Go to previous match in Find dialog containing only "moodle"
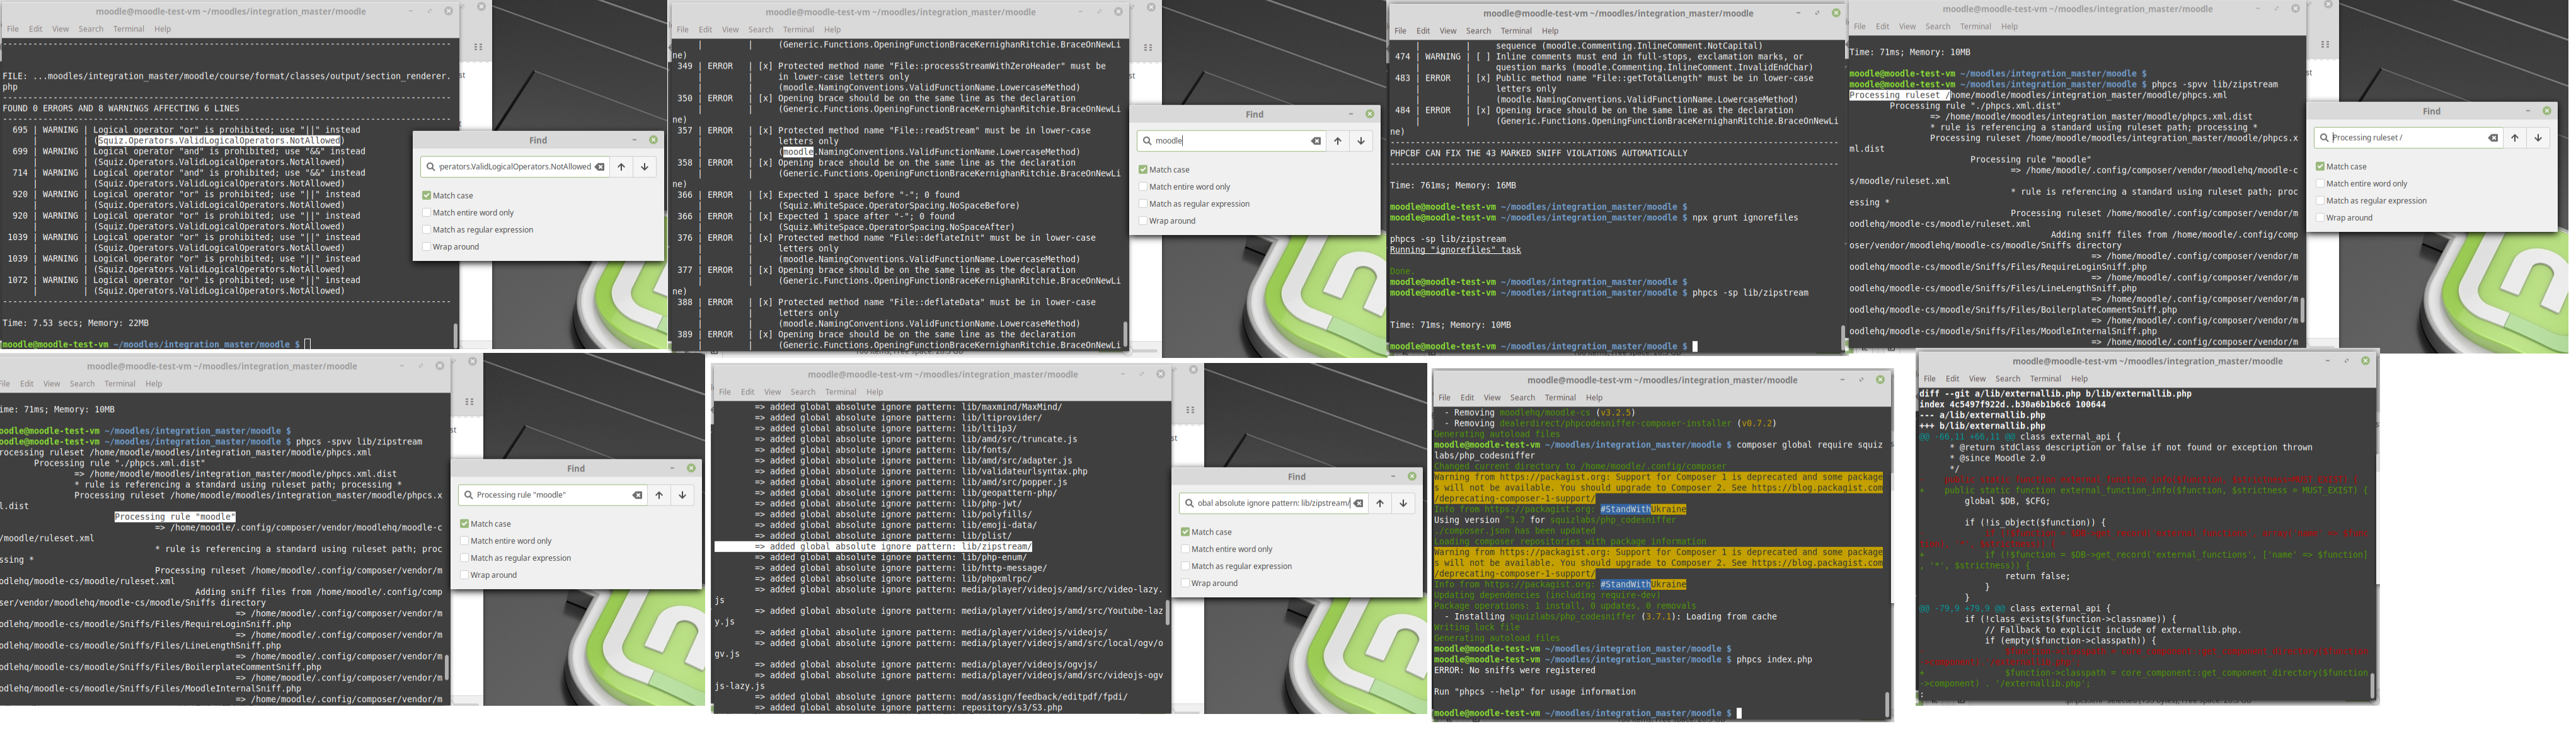This screenshot has width=2576, height=731. [1337, 141]
